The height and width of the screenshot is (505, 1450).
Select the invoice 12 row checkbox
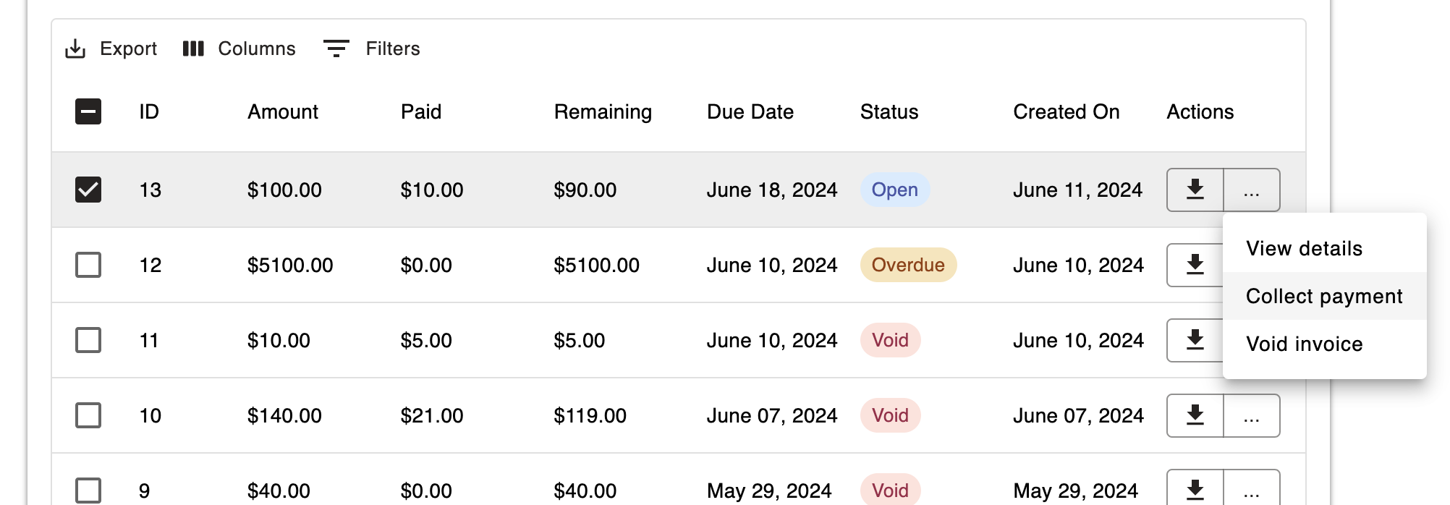tap(88, 265)
